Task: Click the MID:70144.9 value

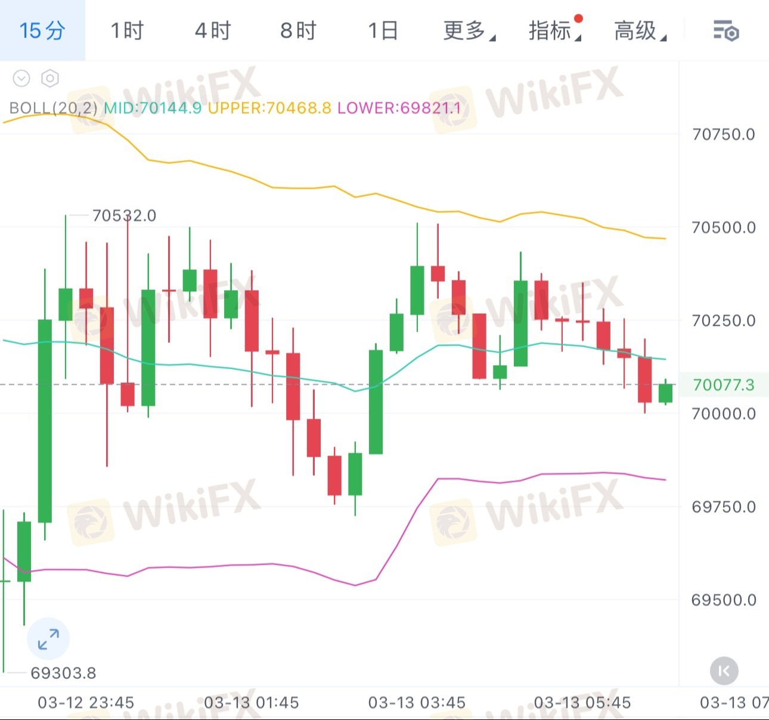Action: point(153,108)
